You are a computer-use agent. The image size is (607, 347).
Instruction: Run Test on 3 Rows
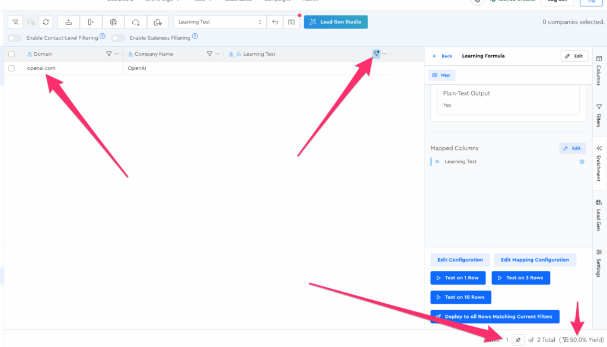(520, 278)
